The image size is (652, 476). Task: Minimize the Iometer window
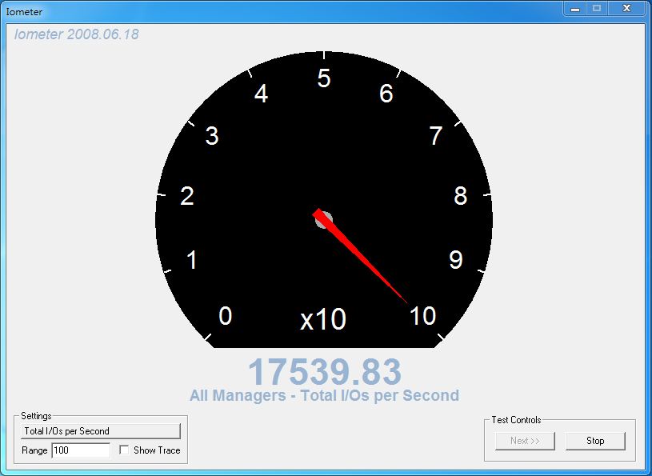(574, 9)
